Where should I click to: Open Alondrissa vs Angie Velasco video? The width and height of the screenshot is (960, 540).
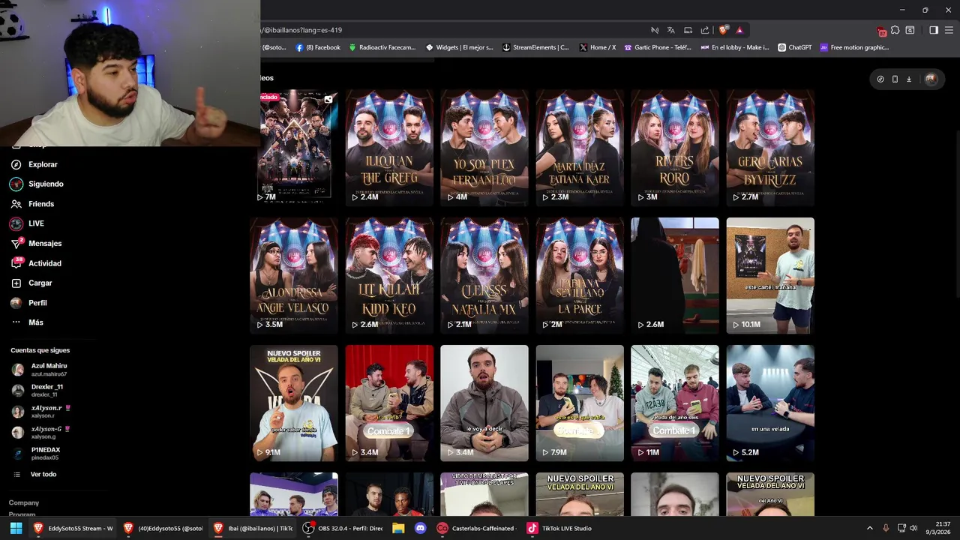(294, 275)
